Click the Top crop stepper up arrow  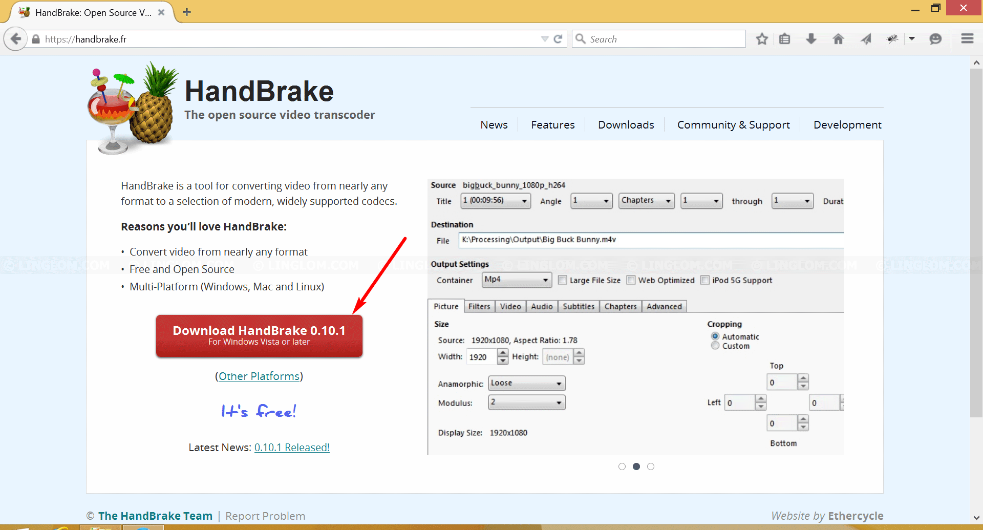coord(803,378)
